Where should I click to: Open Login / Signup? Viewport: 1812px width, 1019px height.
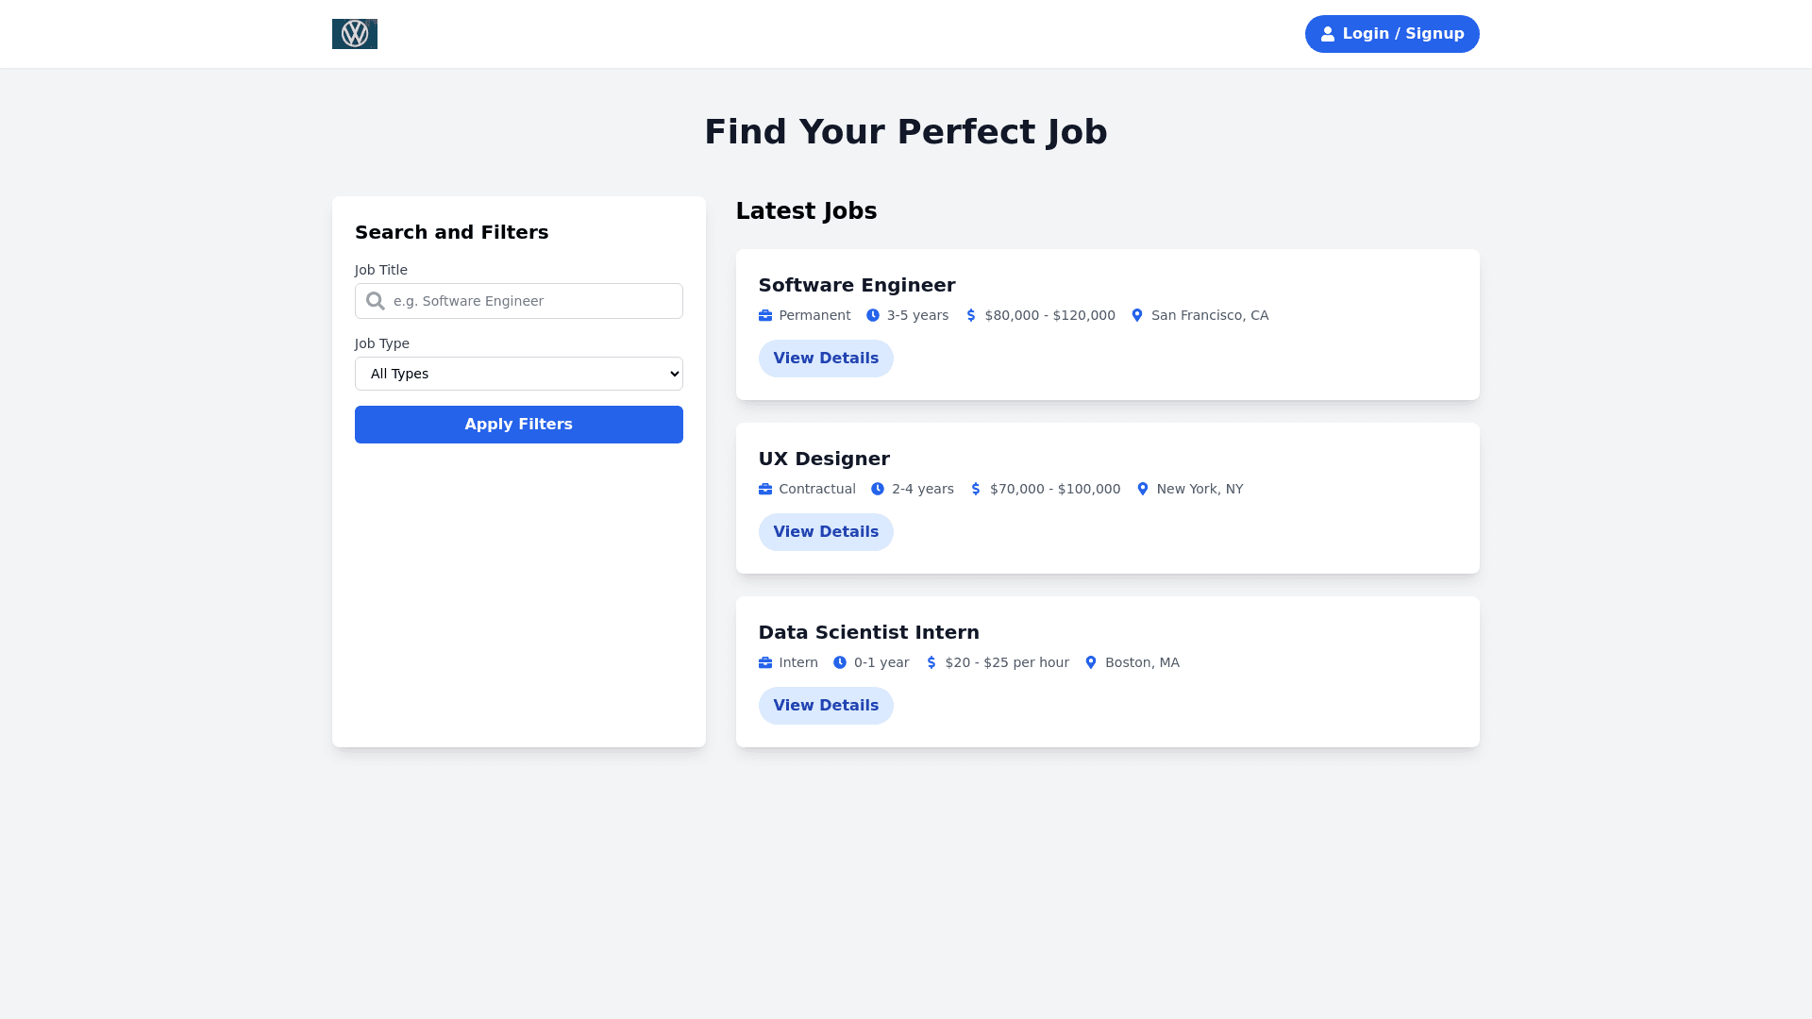1392,34
